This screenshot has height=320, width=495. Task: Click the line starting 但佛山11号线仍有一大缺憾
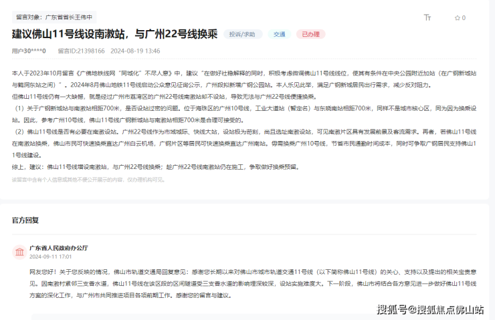tap(165, 97)
